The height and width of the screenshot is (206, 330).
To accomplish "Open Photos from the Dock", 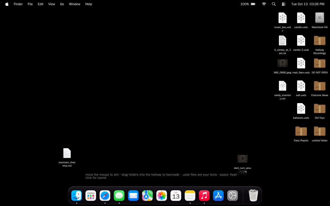I will pos(162,196).
